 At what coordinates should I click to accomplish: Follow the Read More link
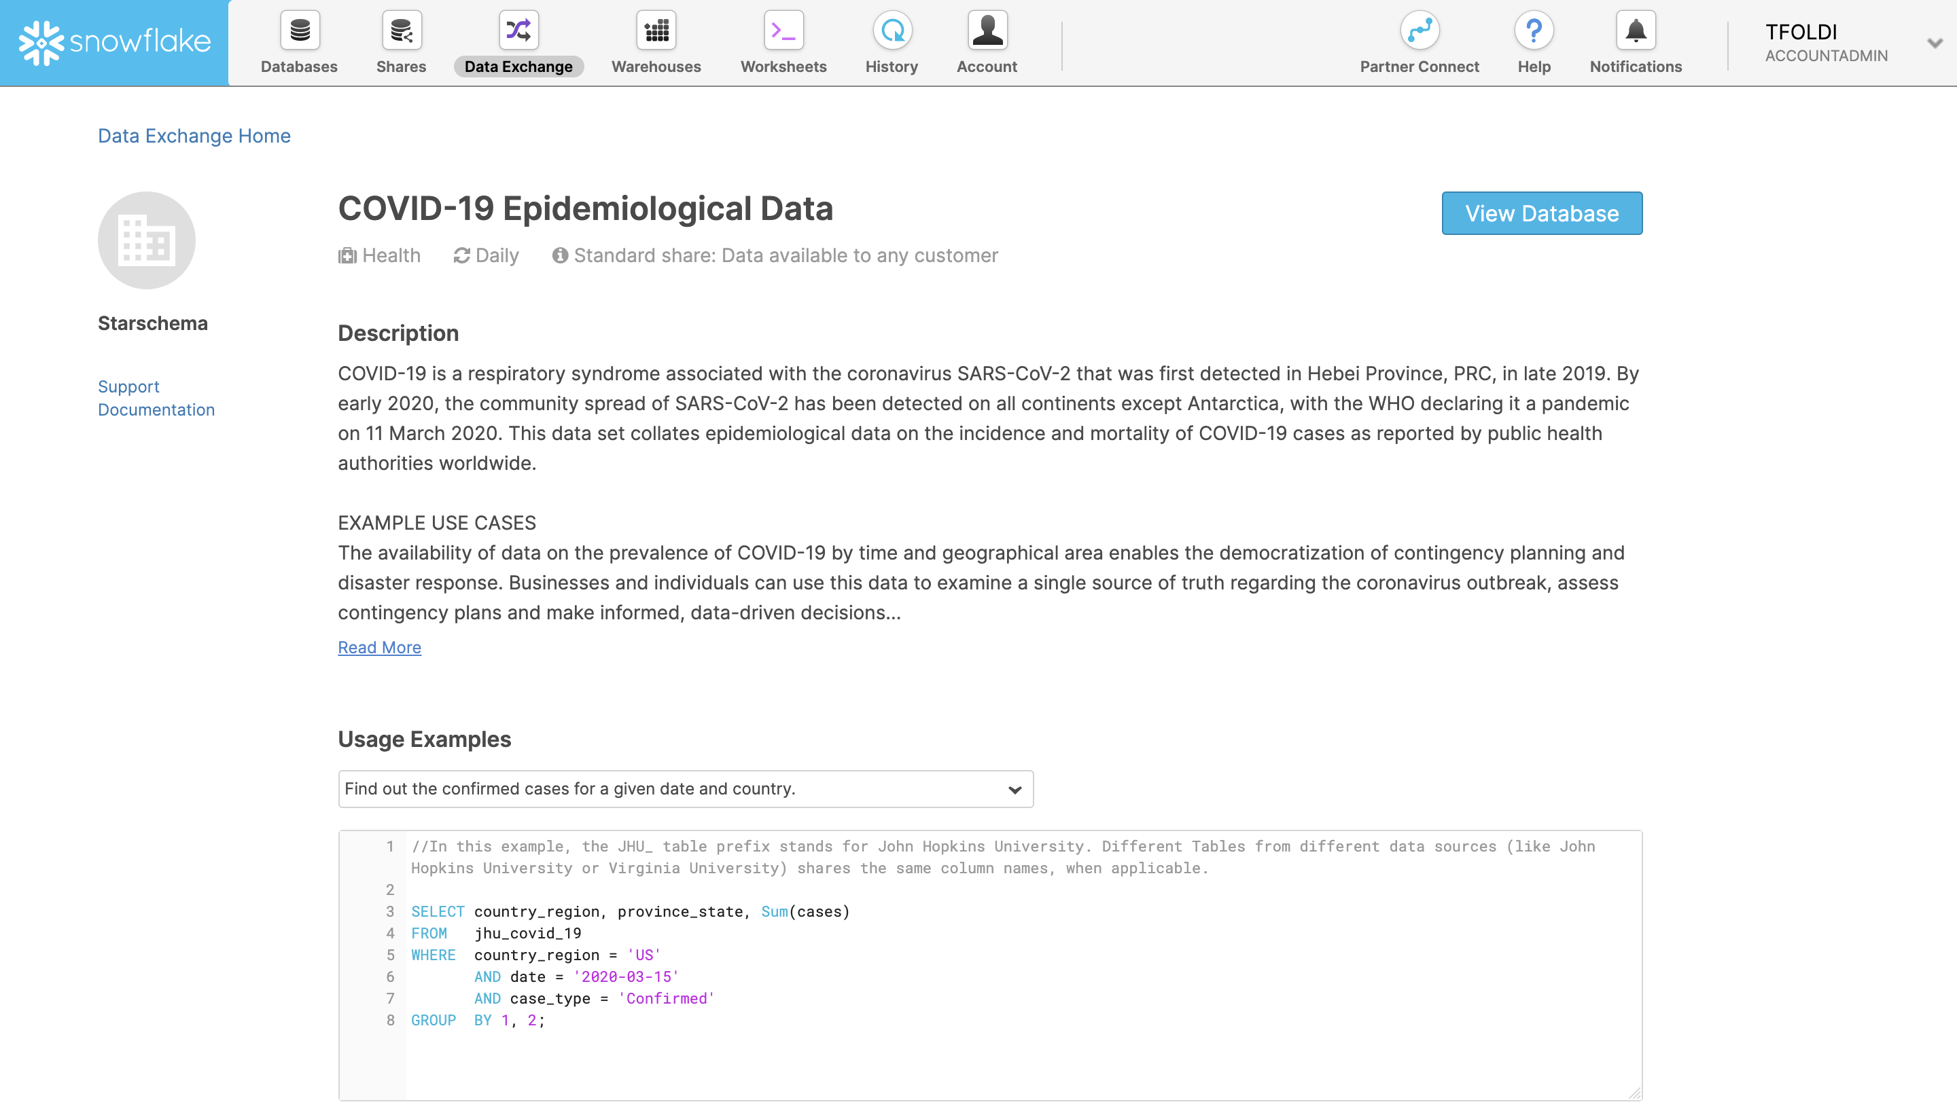379,647
